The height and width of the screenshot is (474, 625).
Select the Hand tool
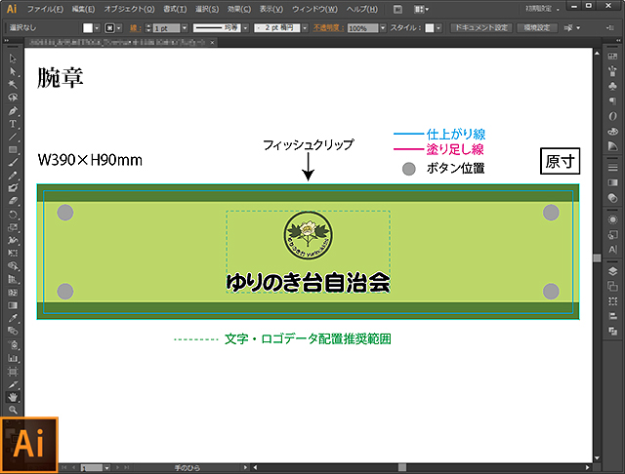click(x=13, y=397)
